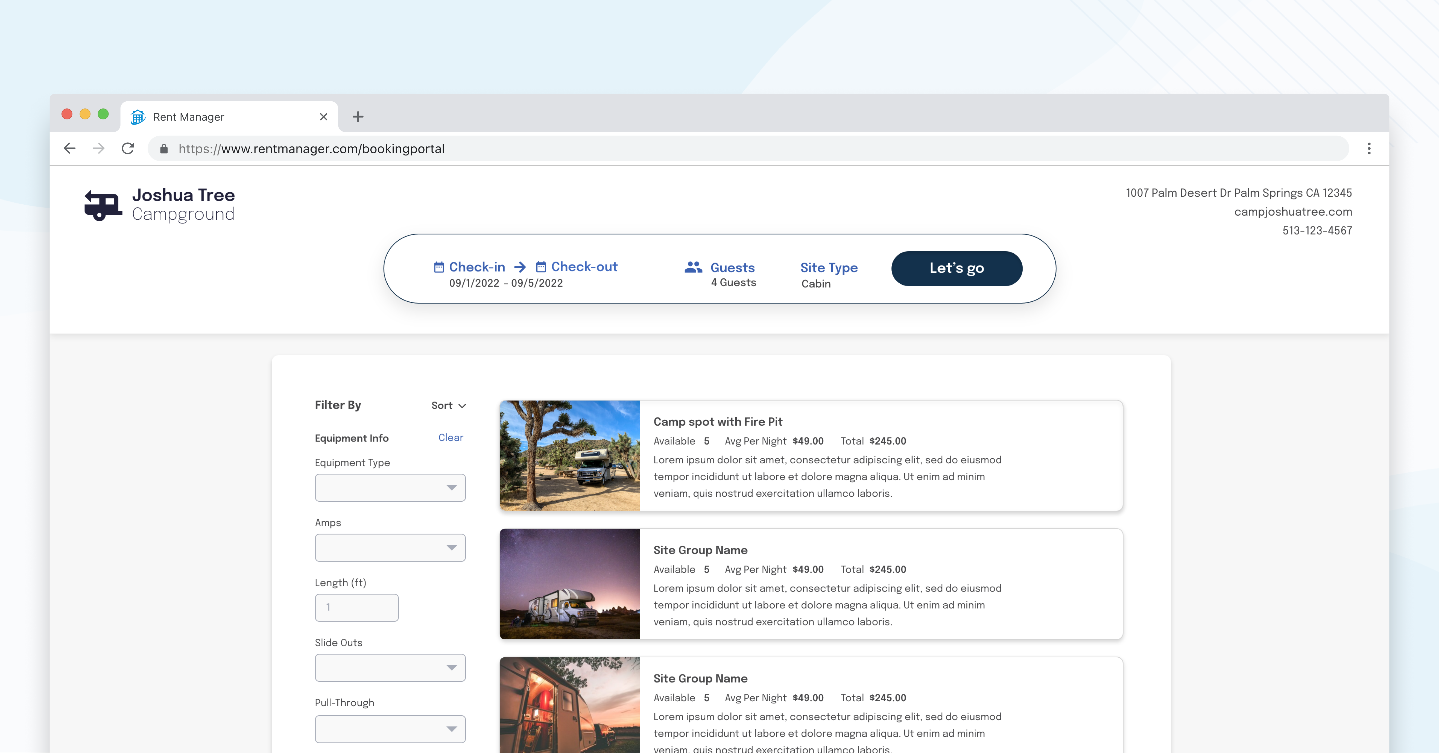This screenshot has height=753, width=1439.
Task: Select the Rent Manager tab
Action: point(229,117)
